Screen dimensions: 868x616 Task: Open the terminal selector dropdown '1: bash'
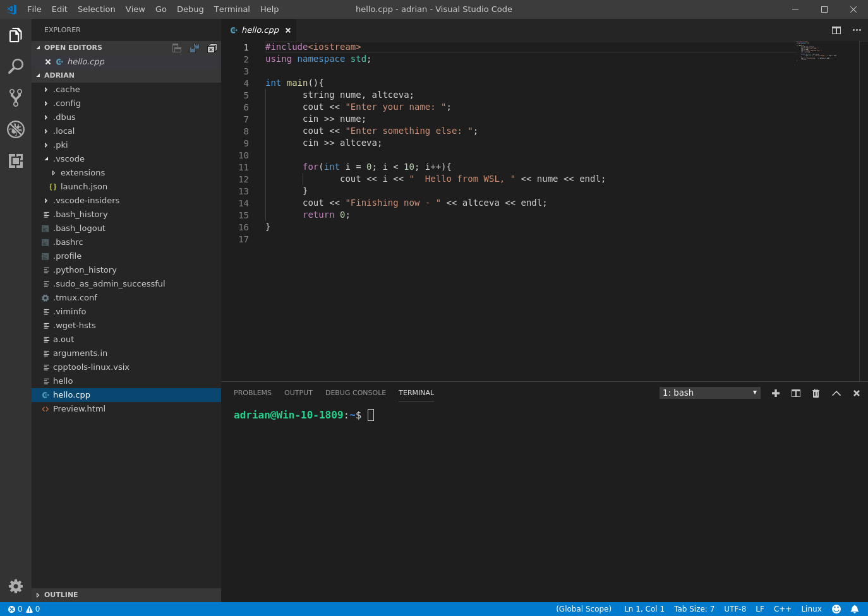pos(709,393)
